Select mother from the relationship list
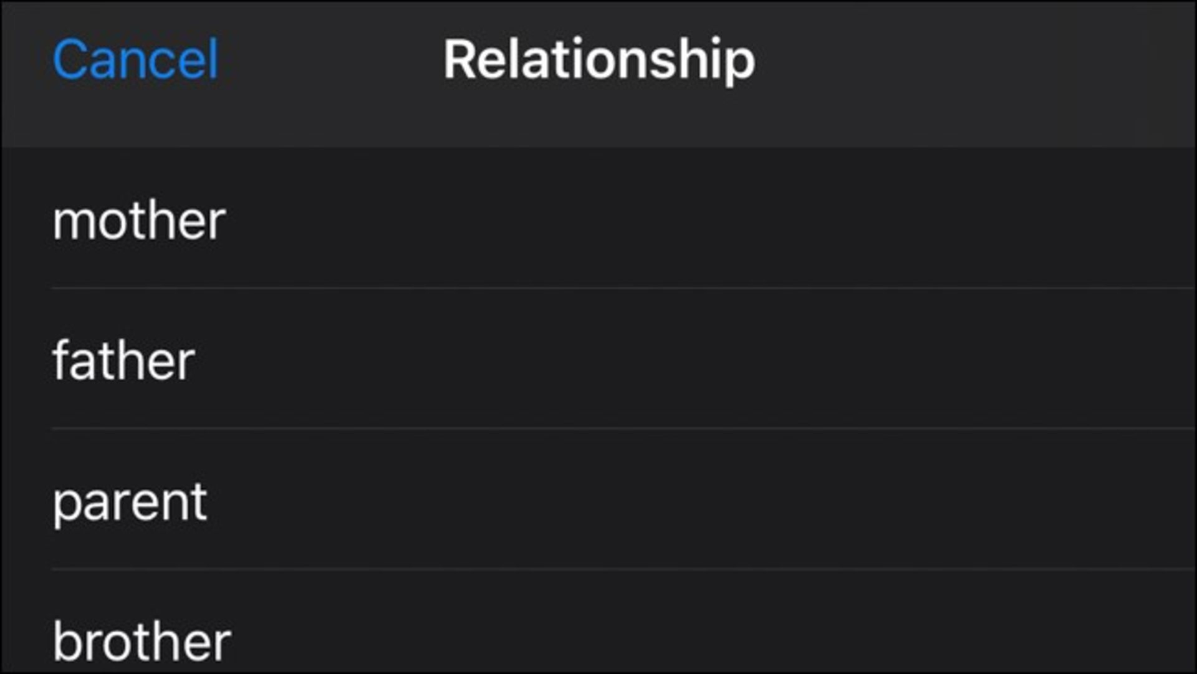The height and width of the screenshot is (674, 1197). tap(598, 218)
